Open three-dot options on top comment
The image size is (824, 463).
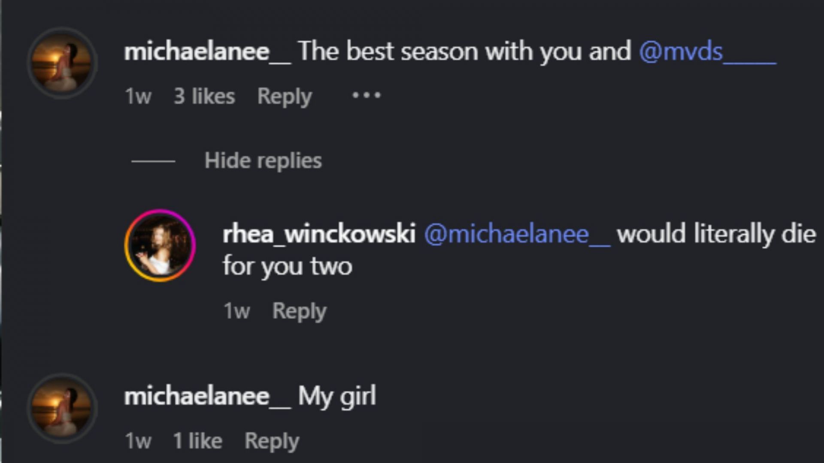point(366,95)
